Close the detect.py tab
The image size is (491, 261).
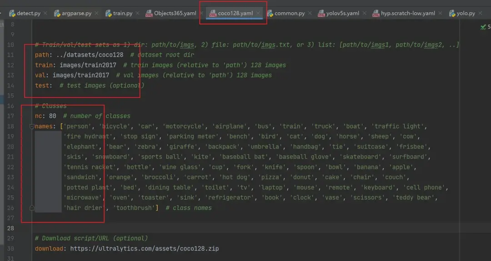point(45,13)
